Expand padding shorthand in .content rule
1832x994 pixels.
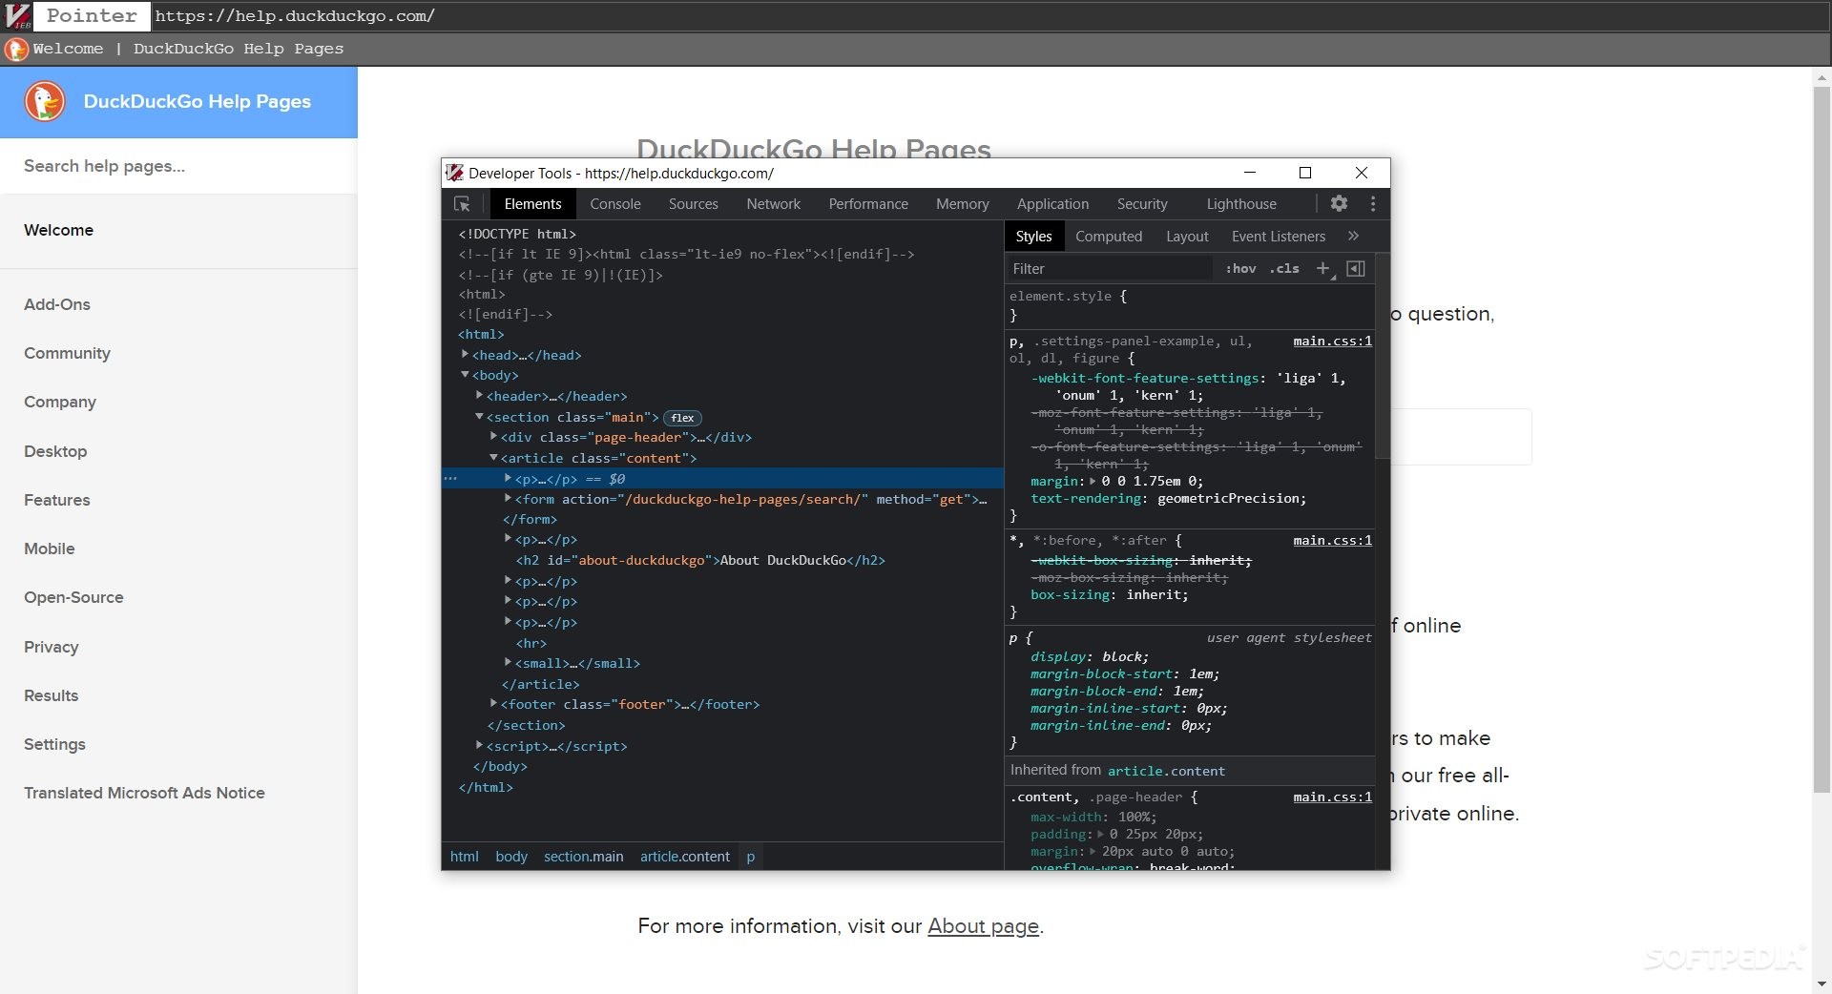click(1101, 835)
